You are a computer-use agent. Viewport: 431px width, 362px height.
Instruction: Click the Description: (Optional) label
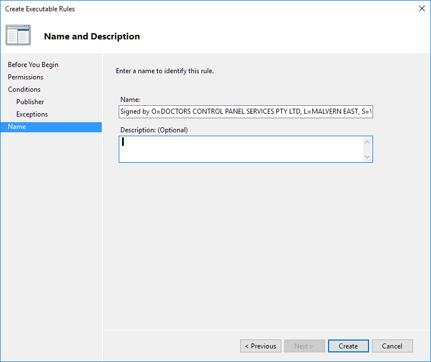click(x=154, y=130)
